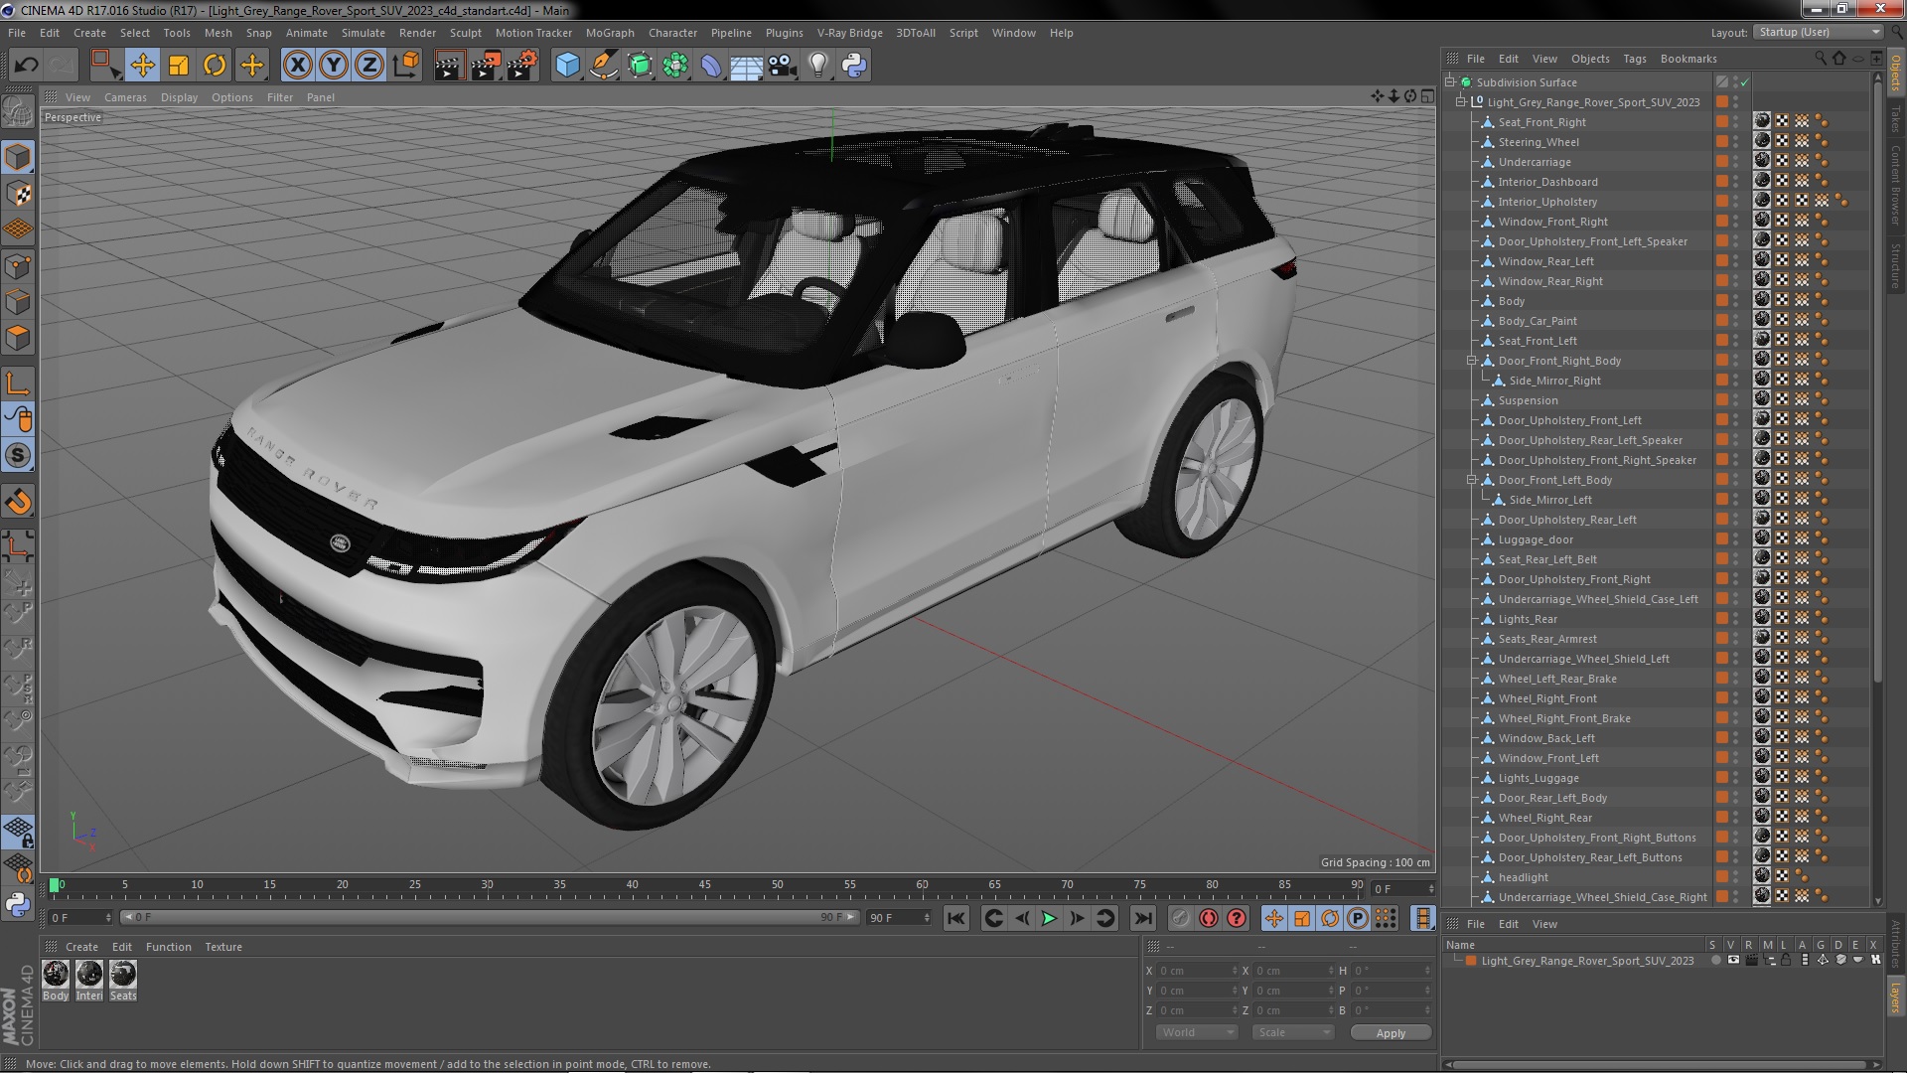Click layer color swatch for Luggage_door

click(x=1722, y=539)
